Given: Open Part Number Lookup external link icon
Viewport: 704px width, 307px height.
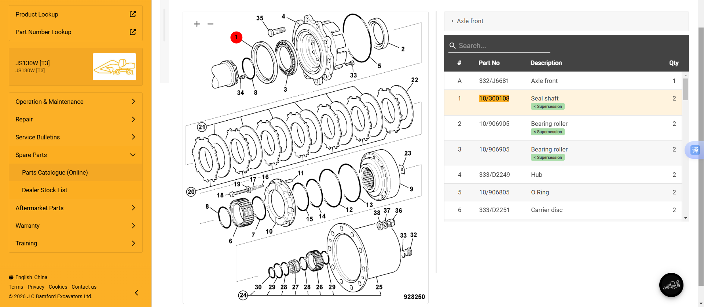Looking at the screenshot, I should point(133,32).
